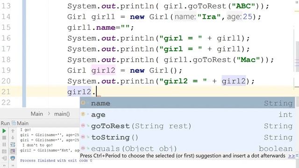The height and width of the screenshot is (168, 299).
Task: Click the Run tool window label
Action: [5, 123]
